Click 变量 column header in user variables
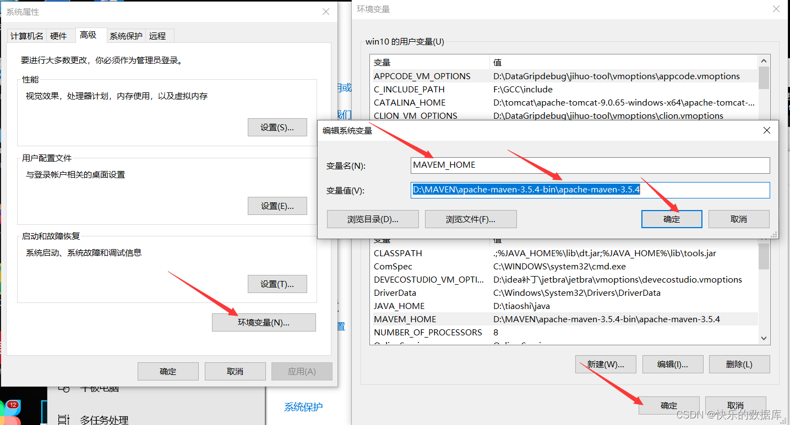This screenshot has height=425, width=790. (x=430, y=62)
